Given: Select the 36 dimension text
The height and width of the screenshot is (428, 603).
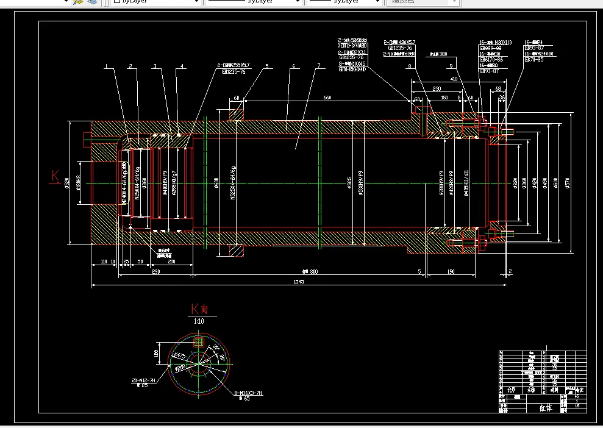Looking at the screenshot, I should click(502, 98).
